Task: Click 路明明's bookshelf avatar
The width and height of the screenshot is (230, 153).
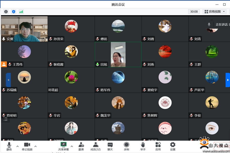Action: point(24,103)
